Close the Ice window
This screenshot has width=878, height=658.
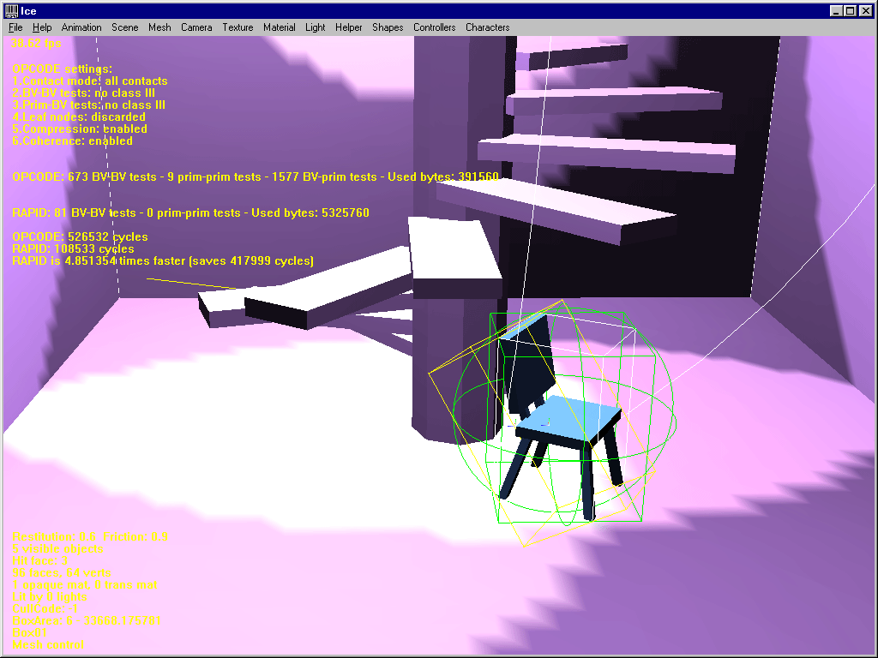[x=866, y=10]
